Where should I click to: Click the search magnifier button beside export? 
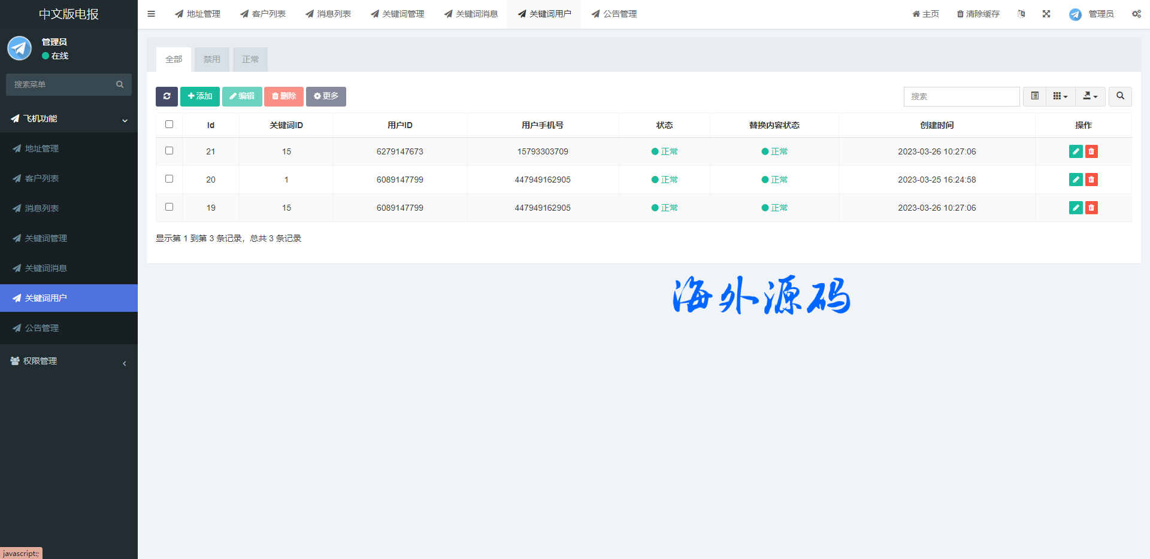pyautogui.click(x=1120, y=96)
